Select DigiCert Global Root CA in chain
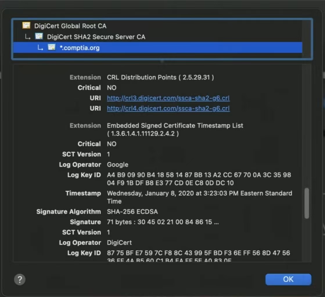 coord(158,26)
